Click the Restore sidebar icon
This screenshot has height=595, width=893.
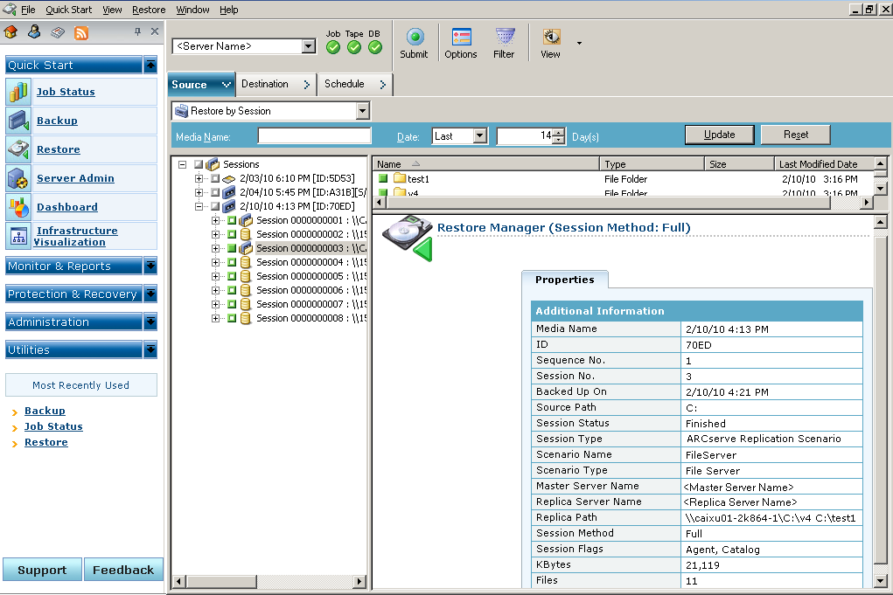(x=18, y=149)
